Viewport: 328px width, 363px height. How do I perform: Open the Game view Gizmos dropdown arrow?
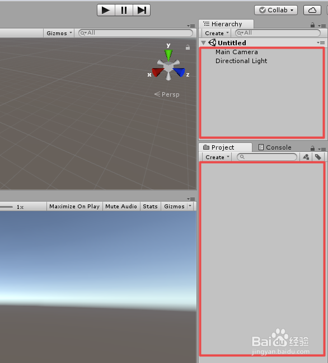click(x=190, y=206)
